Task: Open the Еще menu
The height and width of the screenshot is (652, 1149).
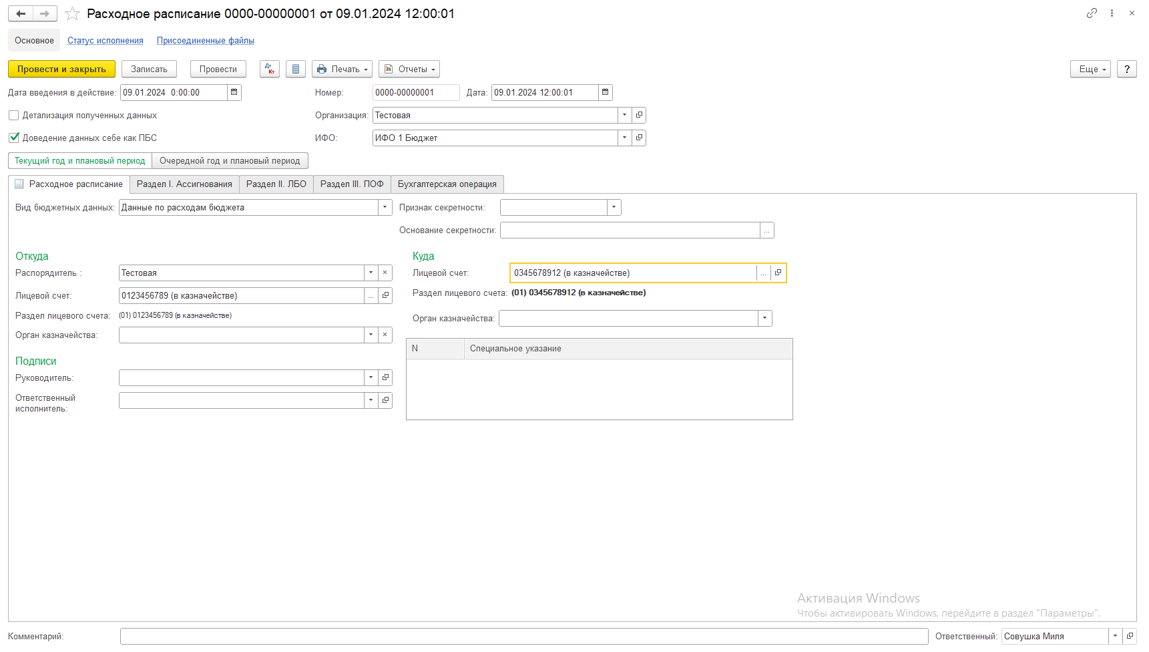Action: click(1090, 69)
